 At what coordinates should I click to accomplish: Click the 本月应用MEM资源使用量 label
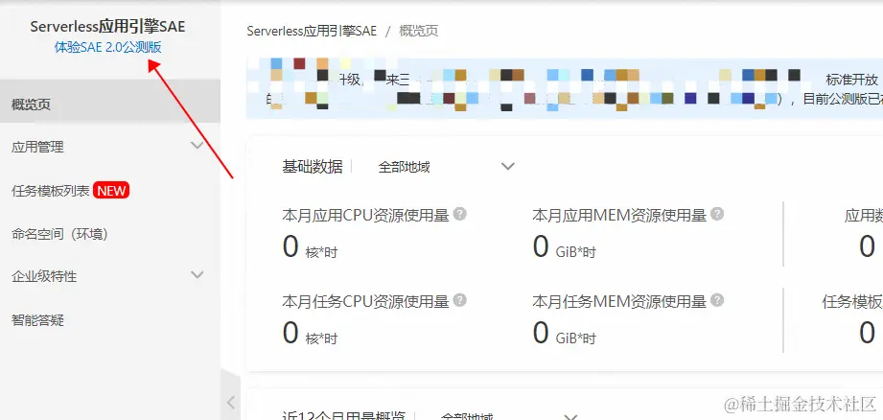(x=619, y=215)
